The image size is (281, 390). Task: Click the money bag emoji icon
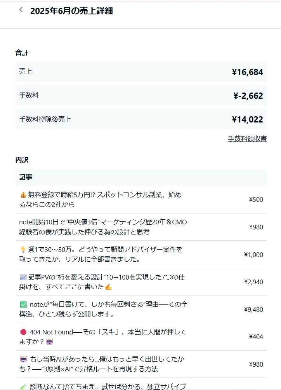[x=23, y=195]
